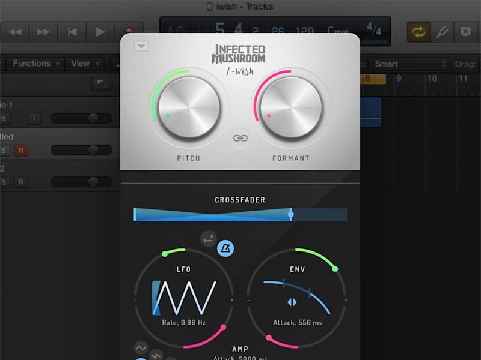This screenshot has height=360, width=481.
Task: Click the ENV direction arrows icon
Action: pyautogui.click(x=292, y=302)
